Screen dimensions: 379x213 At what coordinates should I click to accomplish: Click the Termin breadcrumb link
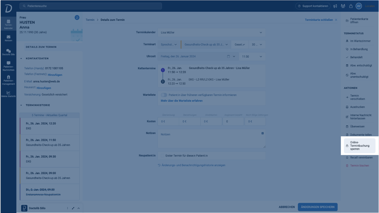pos(90,20)
